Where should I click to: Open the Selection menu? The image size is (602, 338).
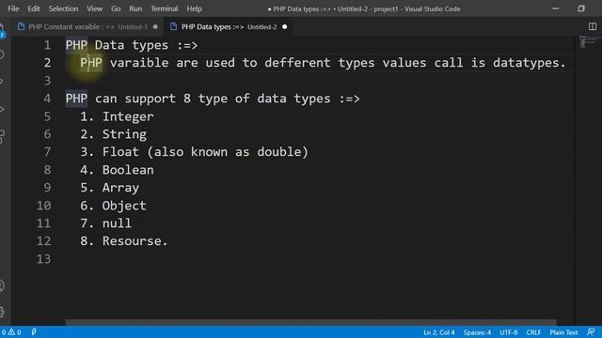point(63,8)
